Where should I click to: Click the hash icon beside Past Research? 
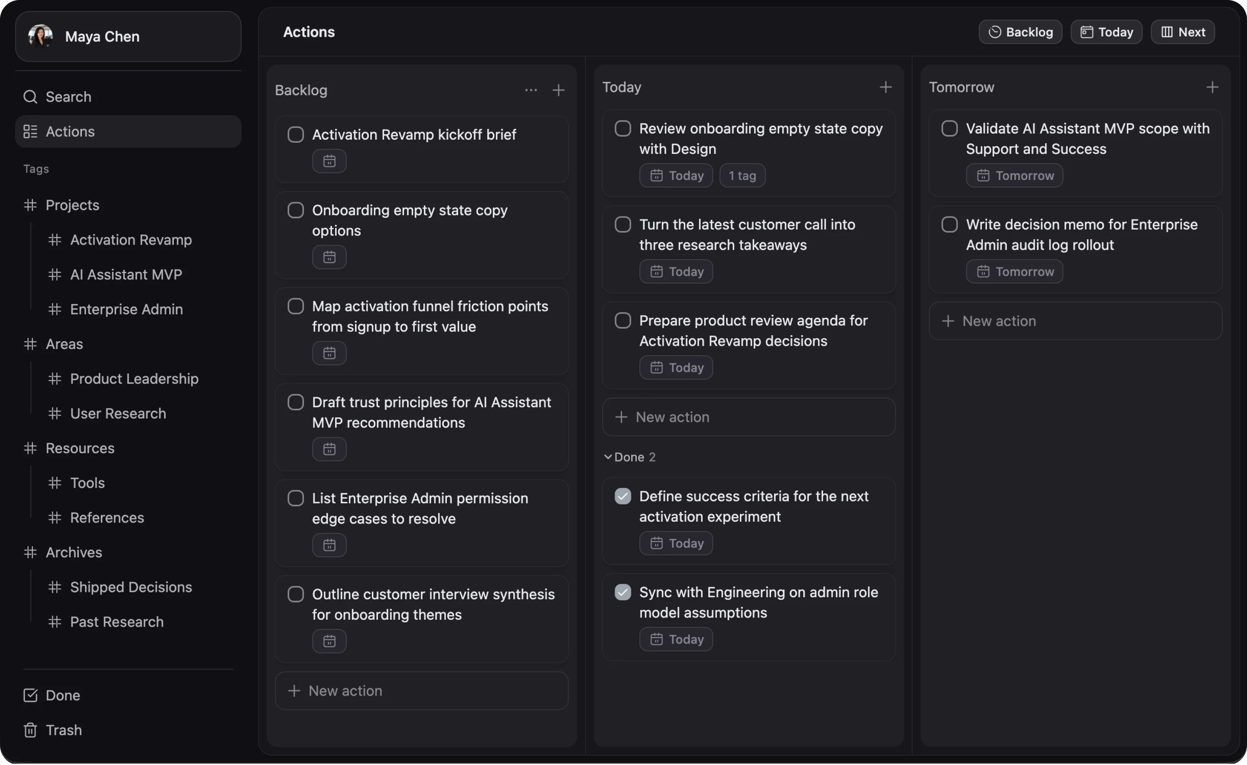[55, 622]
